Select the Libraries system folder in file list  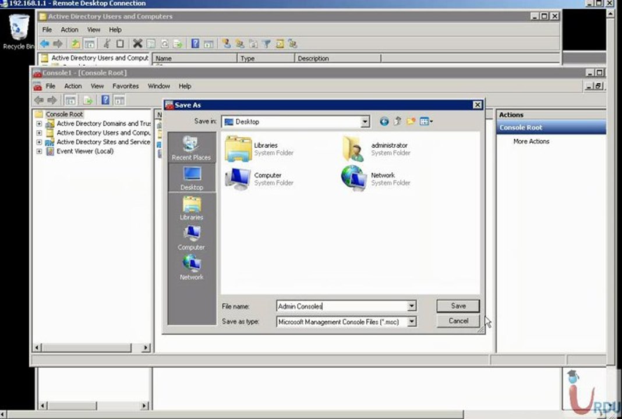coord(259,149)
